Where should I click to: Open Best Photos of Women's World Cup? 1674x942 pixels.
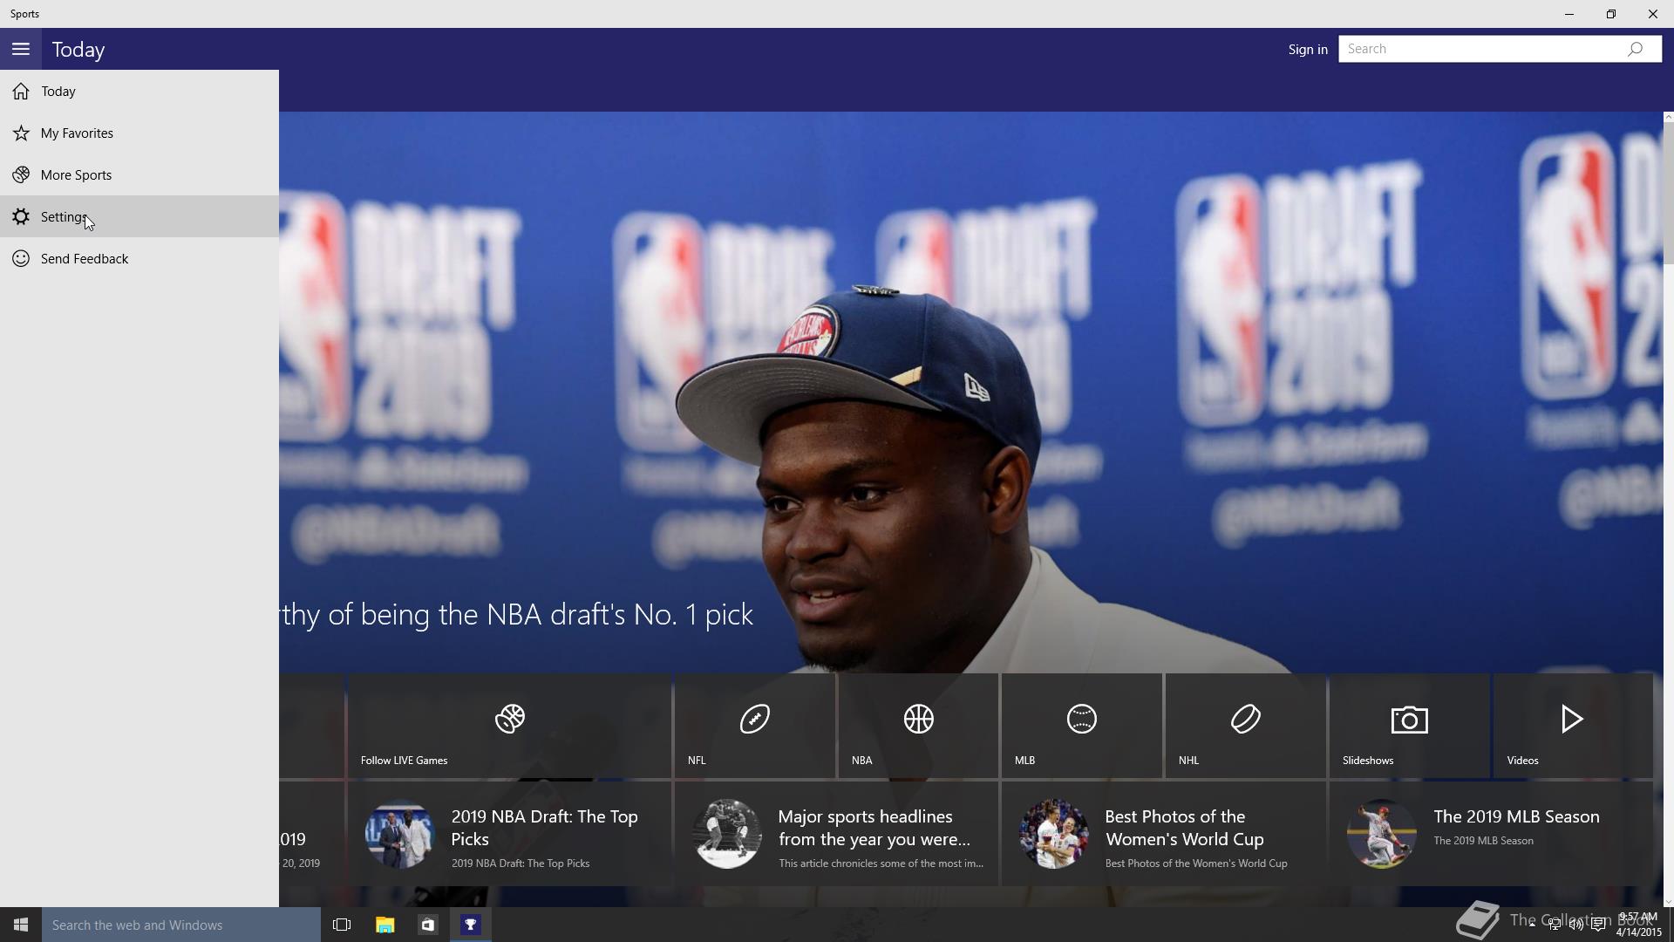[x=1164, y=834]
